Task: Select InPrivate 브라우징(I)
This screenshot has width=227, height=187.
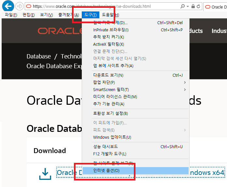Action: pos(136,30)
